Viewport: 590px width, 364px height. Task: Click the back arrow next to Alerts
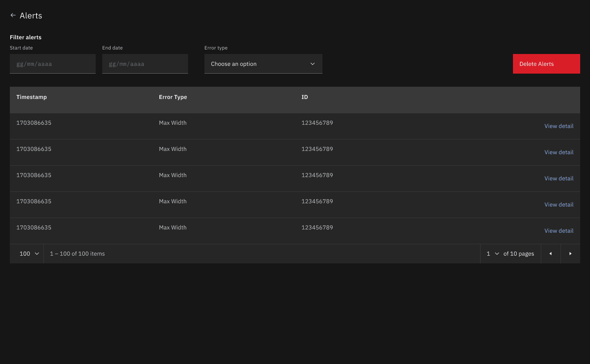[13, 15]
